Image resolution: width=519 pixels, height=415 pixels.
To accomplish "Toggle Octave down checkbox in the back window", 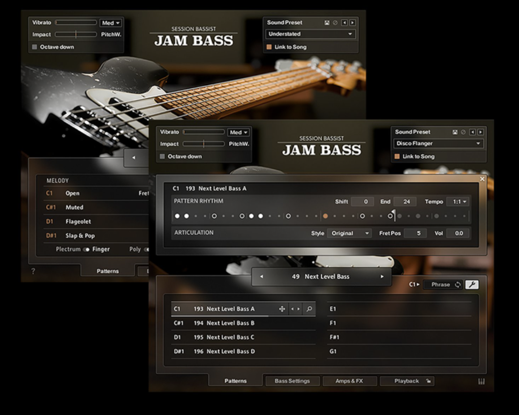I will tap(35, 47).
